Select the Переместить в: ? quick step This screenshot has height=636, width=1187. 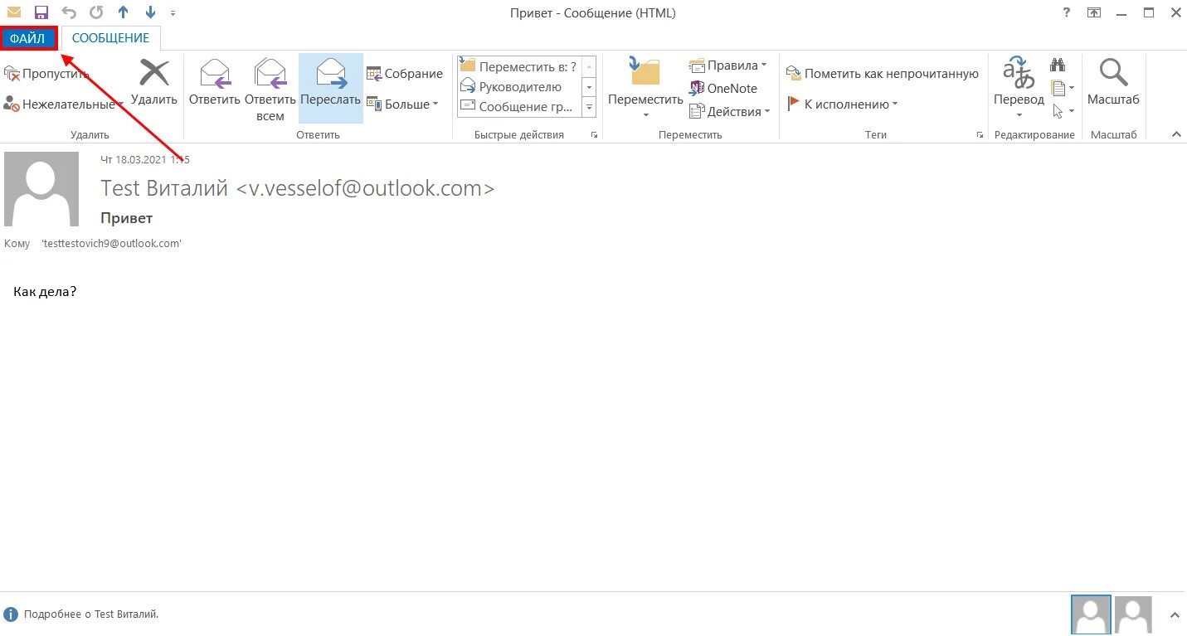pyautogui.click(x=519, y=66)
